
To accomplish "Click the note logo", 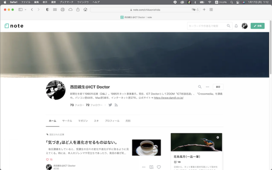I will click(x=14, y=26).
